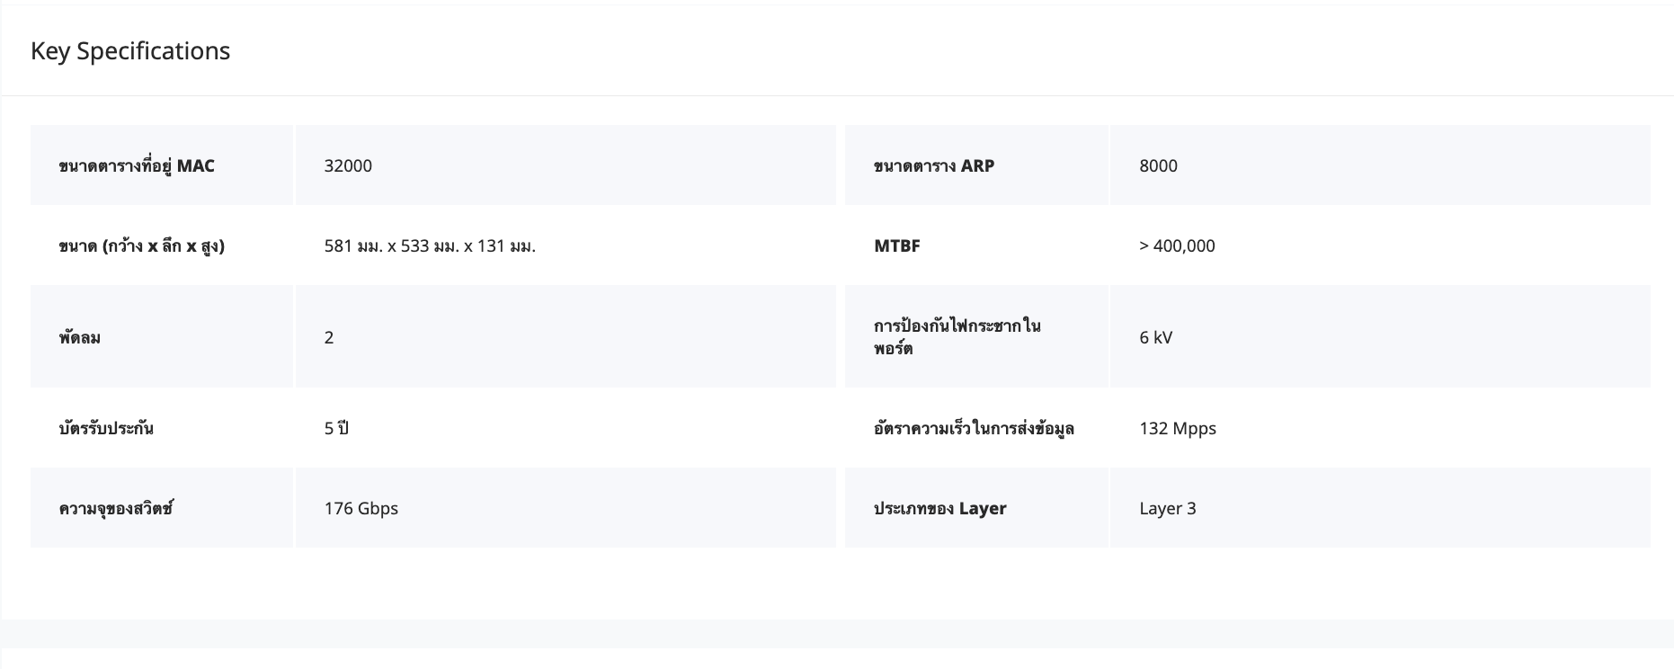Select the 581 มม. x 533 มม. dimensions value

tap(430, 245)
